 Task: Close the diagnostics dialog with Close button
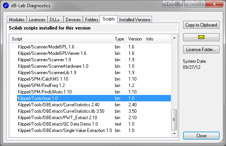point(201,136)
